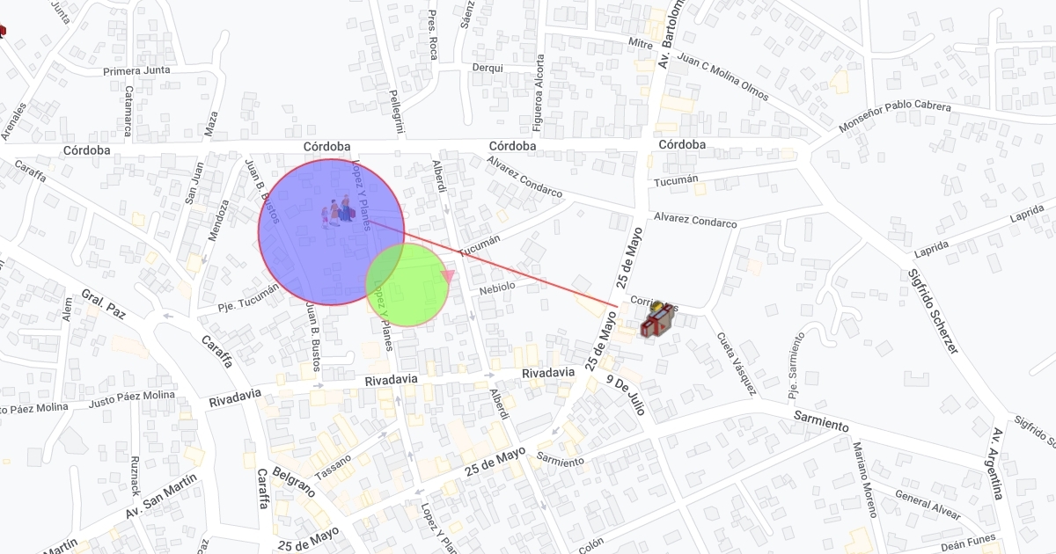Click the Nebiolo street label
This screenshot has height=554, width=1056.
495,288
